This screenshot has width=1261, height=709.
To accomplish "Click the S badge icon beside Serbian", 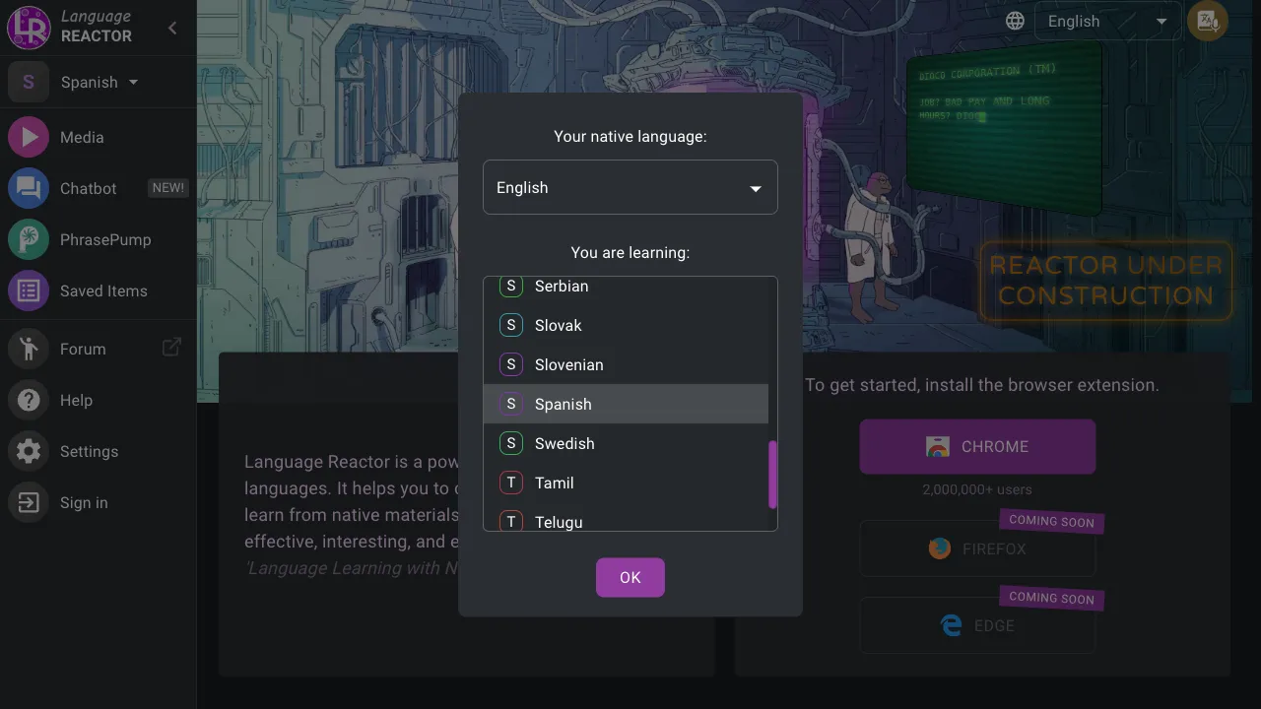I will tap(511, 286).
